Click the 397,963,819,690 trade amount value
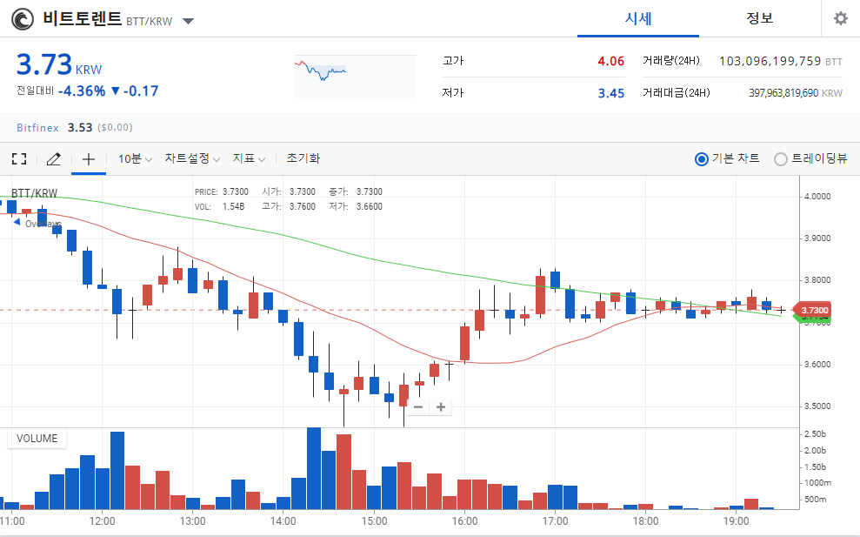The width and height of the screenshot is (860, 537). tap(783, 93)
